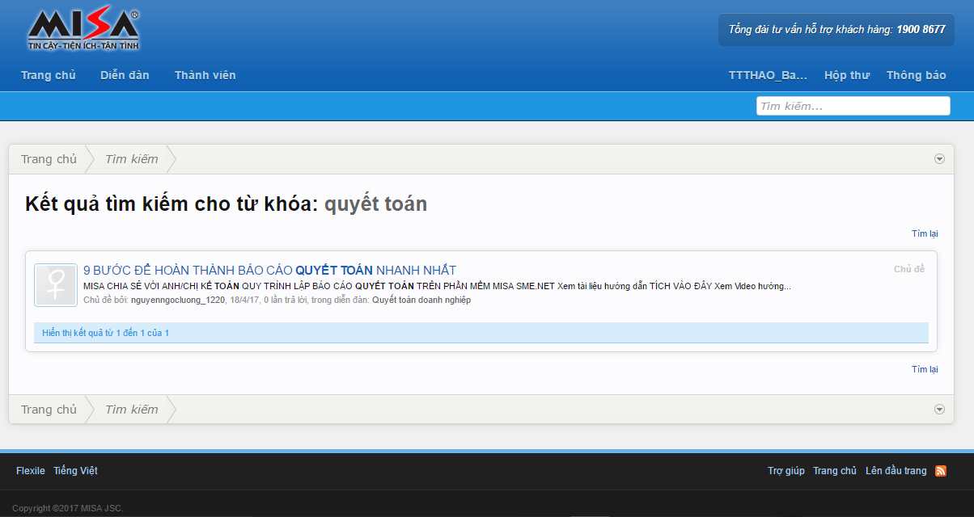This screenshot has height=517, width=974.
Task: Click the orange RSS feed icon
Action: 940,471
